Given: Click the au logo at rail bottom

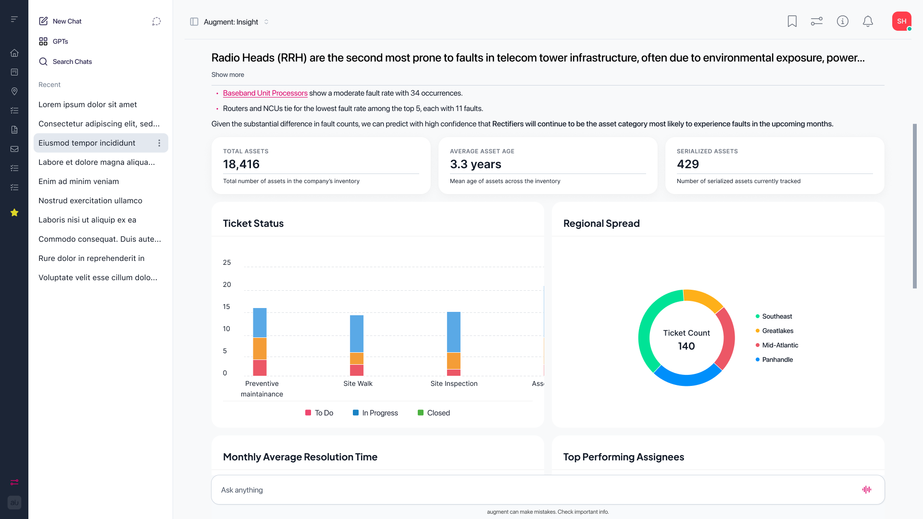Looking at the screenshot, I should click(14, 503).
